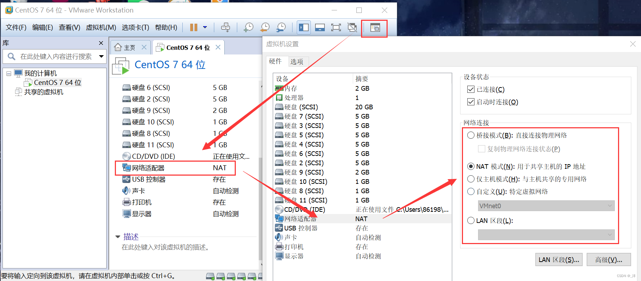The width and height of the screenshot is (641, 281).
Task: Click the 硬盘 9 (SCSI) summary row
Action: tap(175, 110)
